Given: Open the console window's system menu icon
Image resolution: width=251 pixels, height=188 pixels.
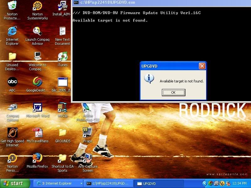Looking at the screenshot, I should tap(76, 2).
